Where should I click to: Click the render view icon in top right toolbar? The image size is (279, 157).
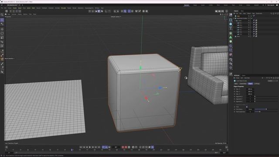coord(216,11)
